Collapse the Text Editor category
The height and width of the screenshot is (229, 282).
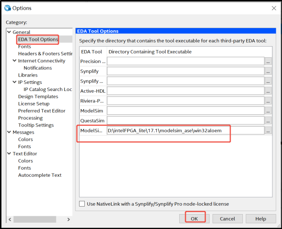pyautogui.click(x=9, y=153)
